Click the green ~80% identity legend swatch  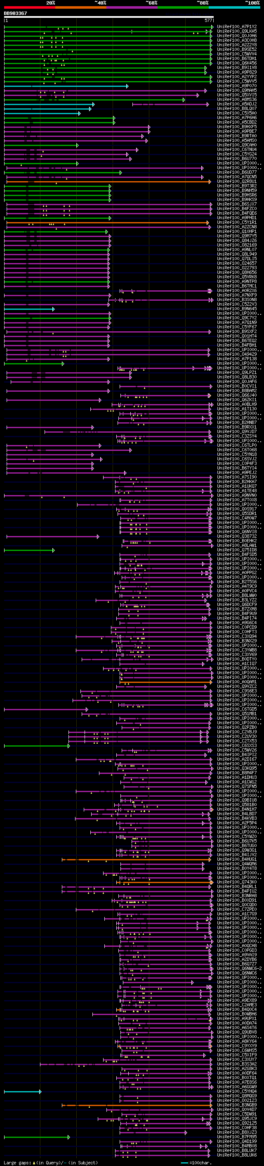click(183, 7)
